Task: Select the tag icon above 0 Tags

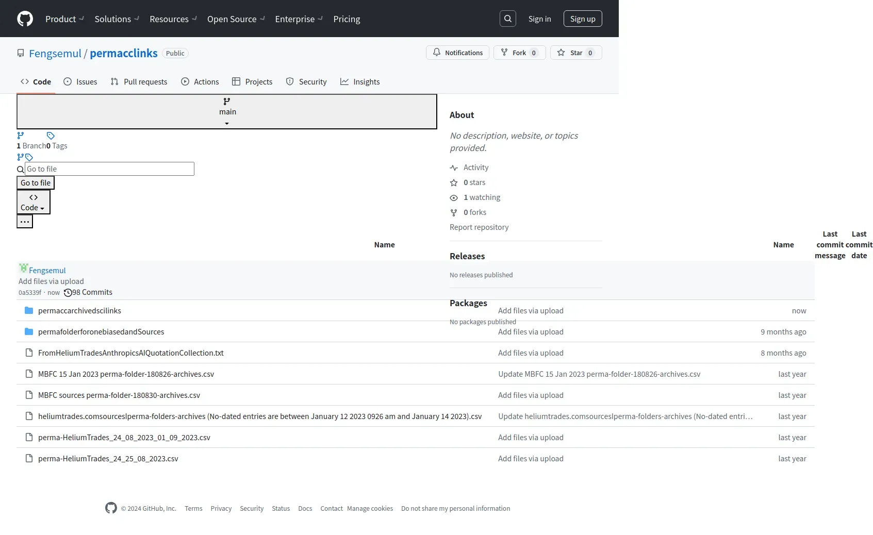Action: tap(51, 136)
